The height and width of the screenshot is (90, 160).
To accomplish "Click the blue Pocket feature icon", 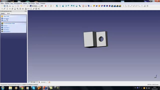I will [96, 6].
